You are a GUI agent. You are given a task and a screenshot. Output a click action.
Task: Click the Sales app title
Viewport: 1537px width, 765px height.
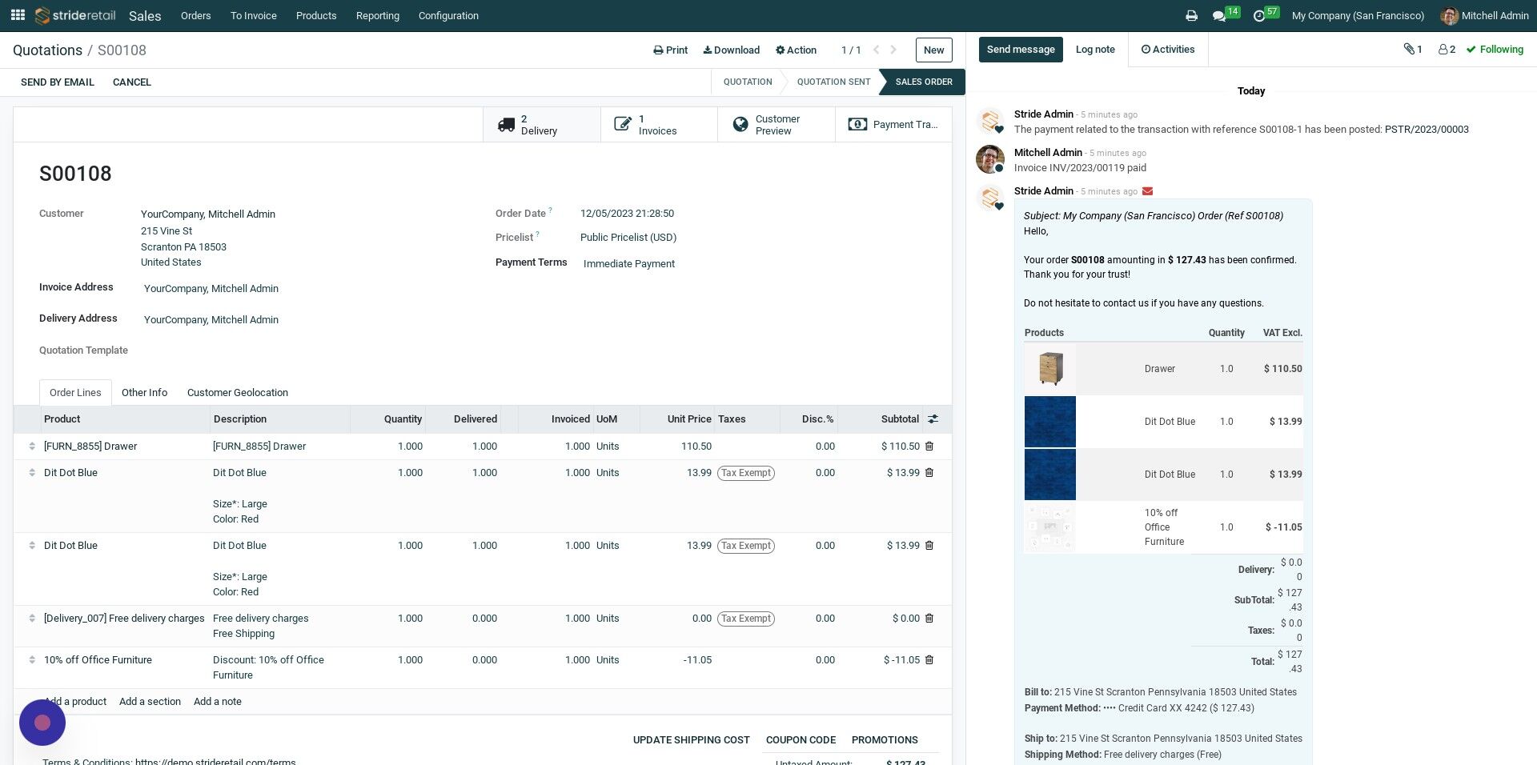pyautogui.click(x=145, y=16)
